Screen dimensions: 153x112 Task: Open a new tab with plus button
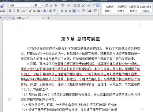48,18
